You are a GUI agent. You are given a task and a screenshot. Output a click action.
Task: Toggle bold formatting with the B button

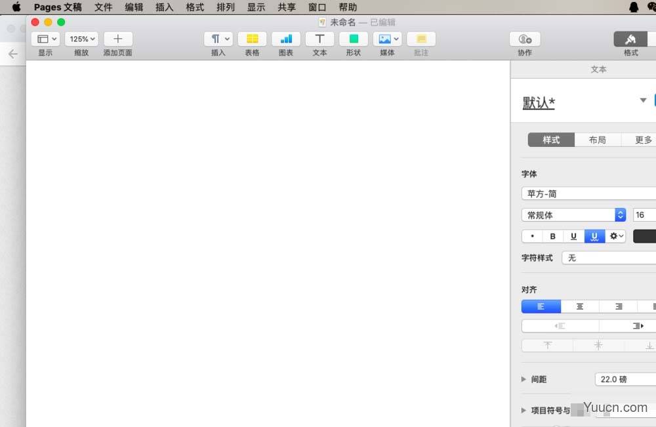[x=553, y=236]
